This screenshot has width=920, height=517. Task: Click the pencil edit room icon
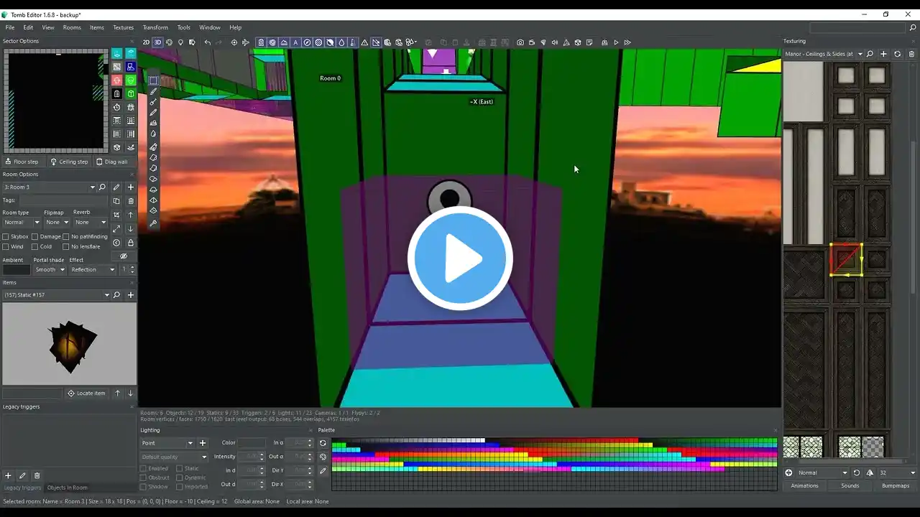[x=116, y=187]
